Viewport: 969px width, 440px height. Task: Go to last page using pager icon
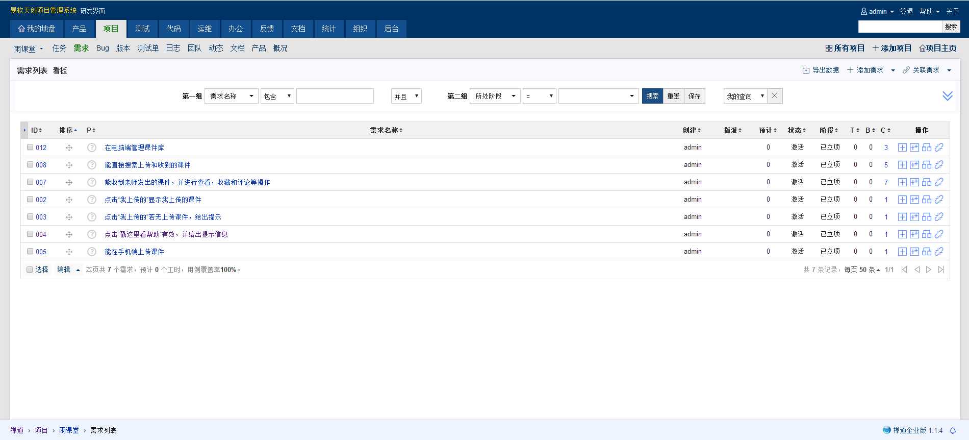941,270
